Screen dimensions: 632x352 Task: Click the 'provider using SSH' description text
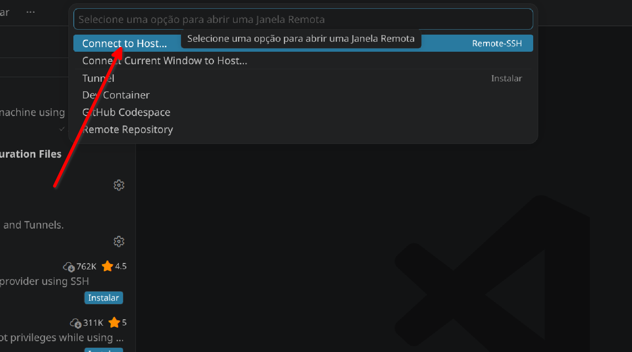(45, 282)
